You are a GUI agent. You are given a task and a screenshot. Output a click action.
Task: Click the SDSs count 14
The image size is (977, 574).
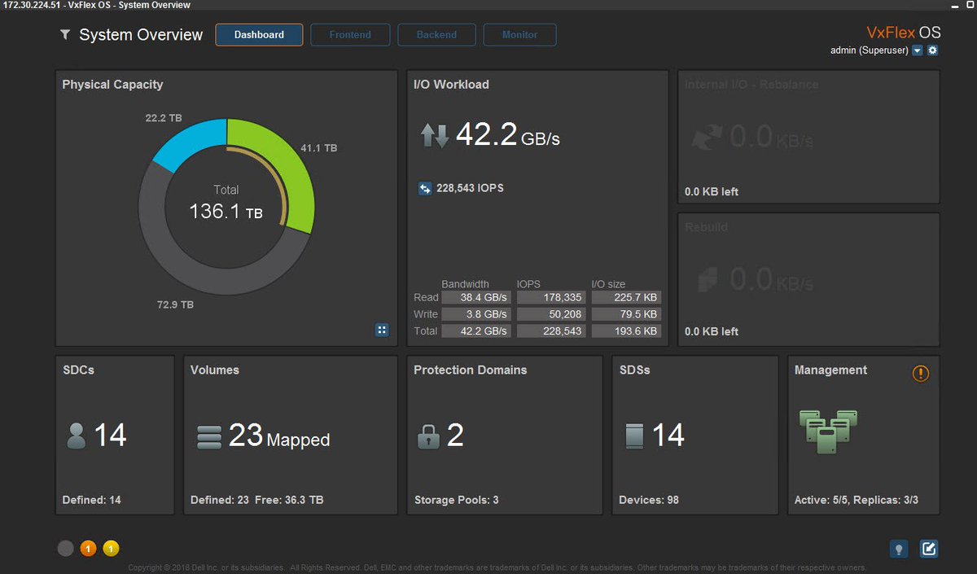coord(668,436)
